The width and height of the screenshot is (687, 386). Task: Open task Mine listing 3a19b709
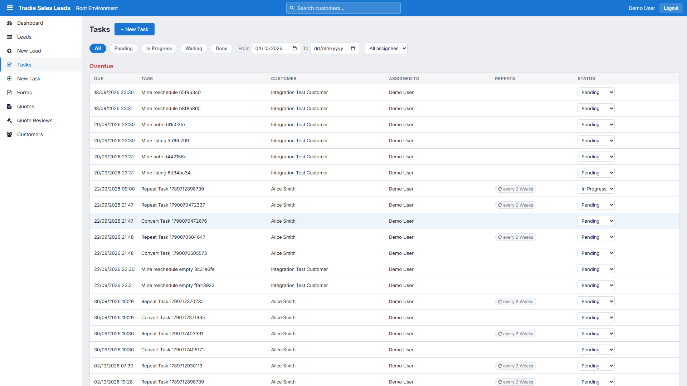coord(165,140)
